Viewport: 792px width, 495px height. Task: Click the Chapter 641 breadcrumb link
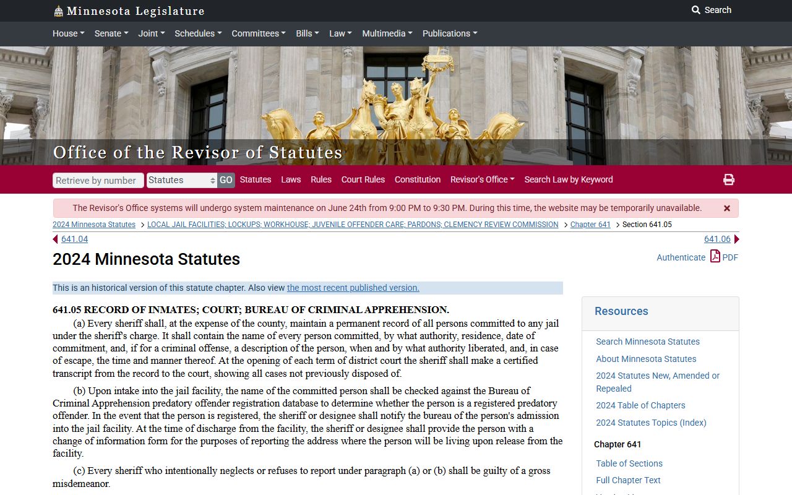coord(590,225)
